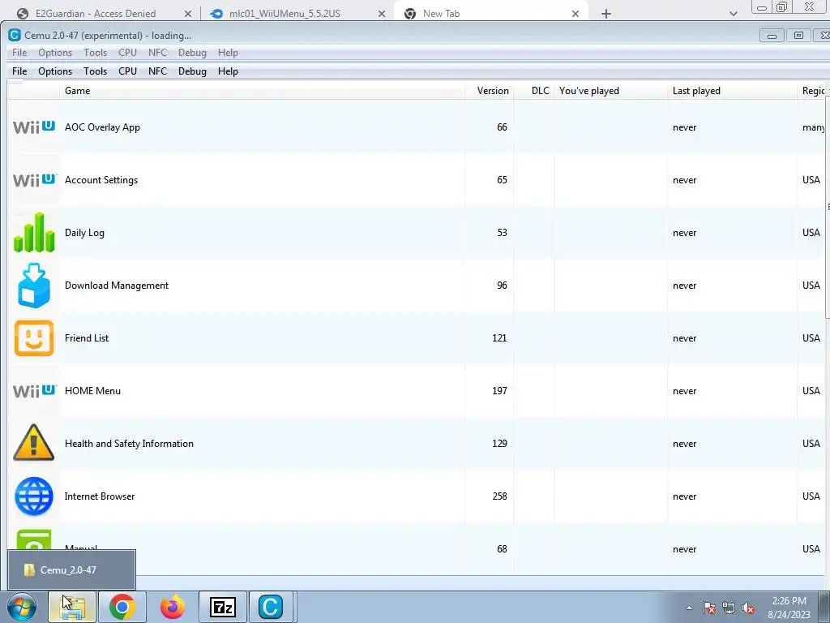Click version 96 in Download Management row
The height and width of the screenshot is (623, 830).
[502, 285]
